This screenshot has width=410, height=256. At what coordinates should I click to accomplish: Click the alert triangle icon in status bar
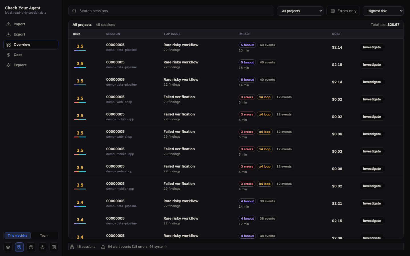click(x=103, y=247)
